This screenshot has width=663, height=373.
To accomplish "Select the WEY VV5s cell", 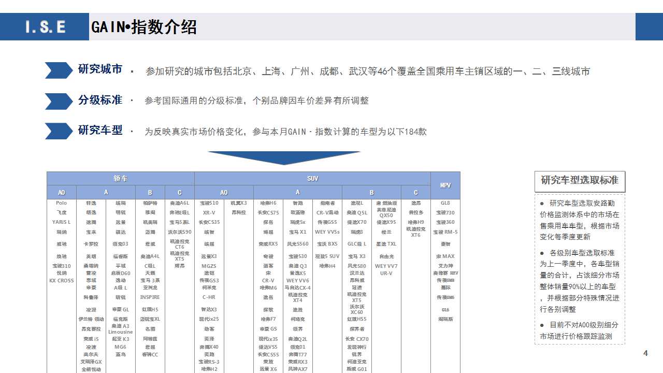I will tap(327, 232).
